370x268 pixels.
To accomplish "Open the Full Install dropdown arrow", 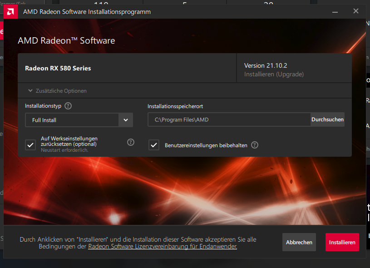I will pyautogui.click(x=126, y=120).
